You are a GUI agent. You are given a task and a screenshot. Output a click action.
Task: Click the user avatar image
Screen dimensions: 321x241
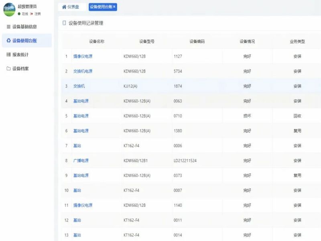(x=9, y=10)
